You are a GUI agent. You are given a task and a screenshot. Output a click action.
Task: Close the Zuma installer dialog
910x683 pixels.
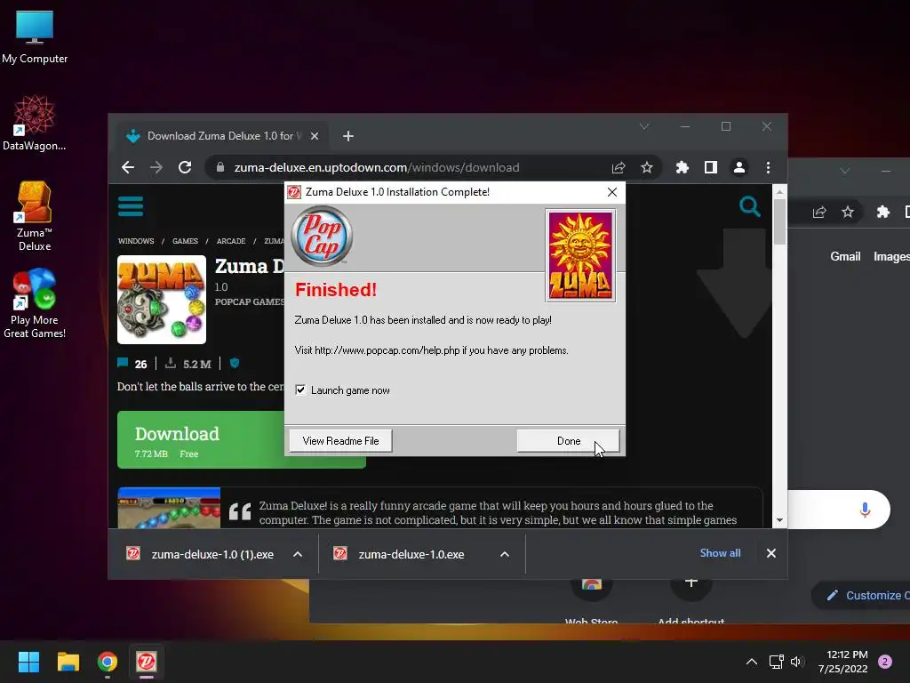611,192
